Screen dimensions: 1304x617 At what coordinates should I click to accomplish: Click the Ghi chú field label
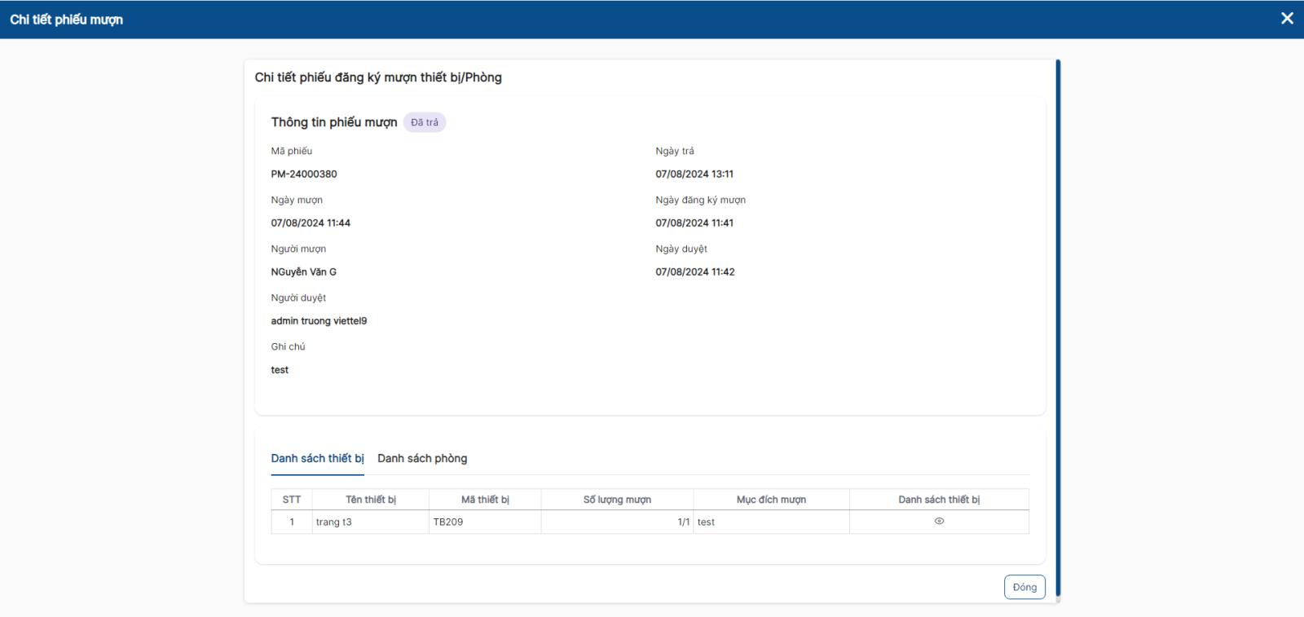pos(288,346)
